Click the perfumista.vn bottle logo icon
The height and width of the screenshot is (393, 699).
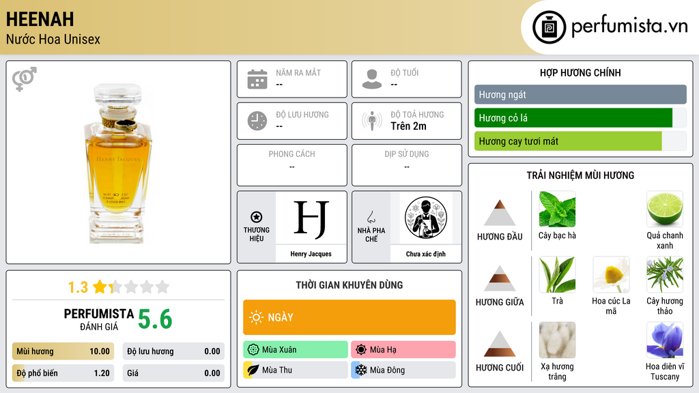pos(550,27)
